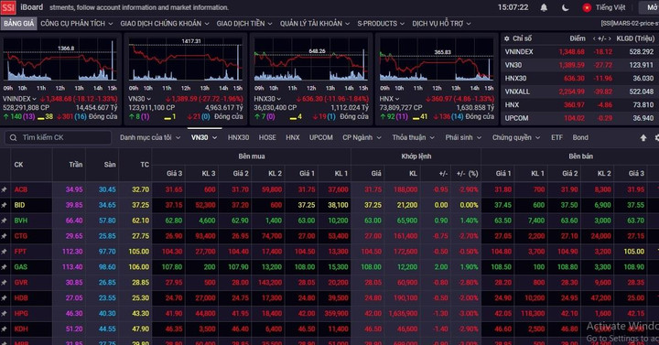Toggle pin icon for KDH row
The width and height of the screenshot is (659, 345).
pyautogui.click(x=5, y=329)
